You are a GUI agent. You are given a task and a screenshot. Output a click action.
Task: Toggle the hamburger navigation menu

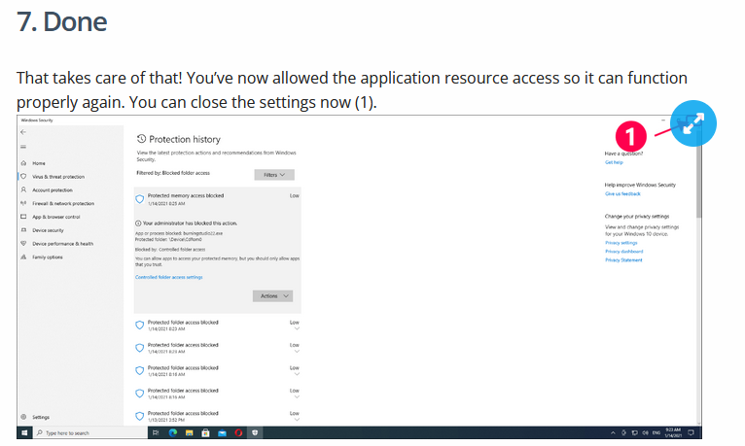coord(22,147)
